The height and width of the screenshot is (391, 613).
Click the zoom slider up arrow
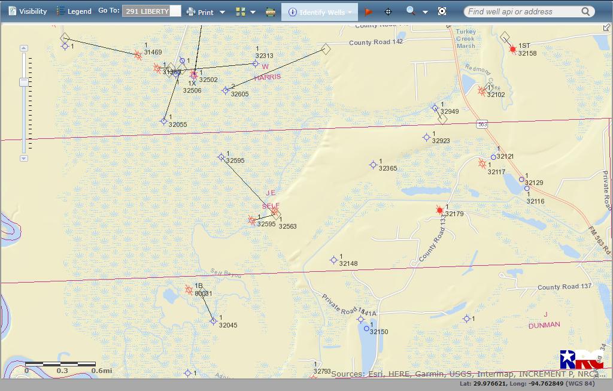coord(24,48)
